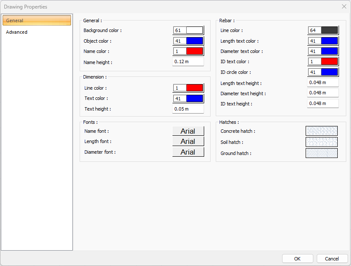Select the Soil hatch pattern preview
Viewport: 351px width, 266px height.
321,142
